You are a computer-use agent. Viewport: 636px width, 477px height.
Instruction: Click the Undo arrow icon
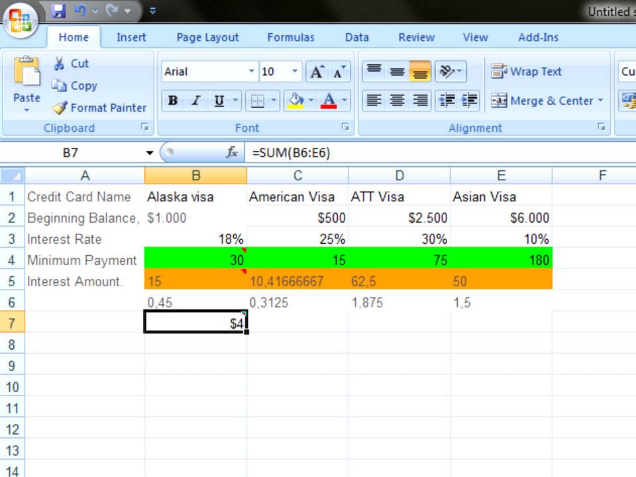coord(80,11)
